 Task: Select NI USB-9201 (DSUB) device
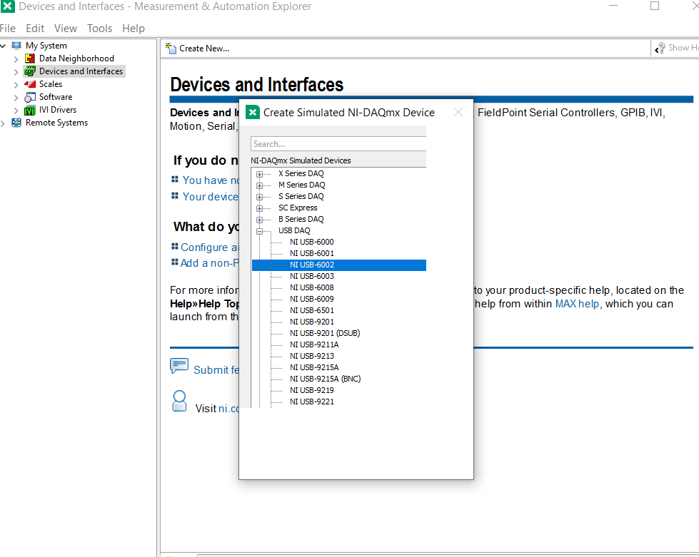point(325,333)
